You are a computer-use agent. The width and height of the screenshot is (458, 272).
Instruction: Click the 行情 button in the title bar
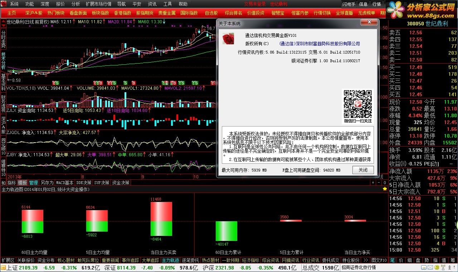pyautogui.click(x=376, y=4)
